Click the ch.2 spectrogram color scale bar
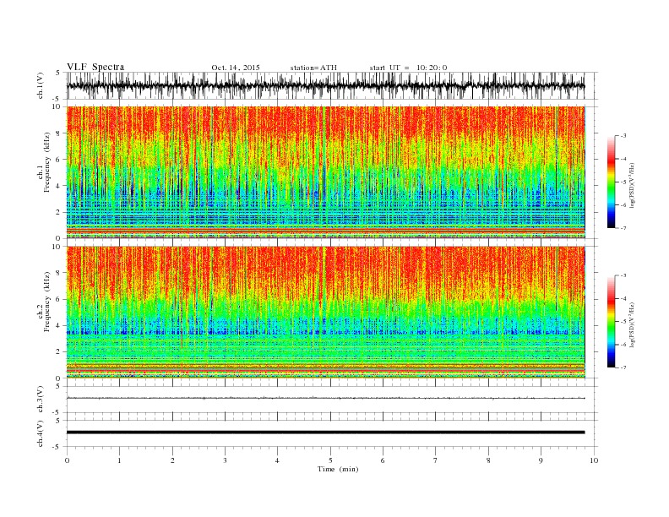Image resolution: width=669 pixels, height=517 pixels. 611,321
